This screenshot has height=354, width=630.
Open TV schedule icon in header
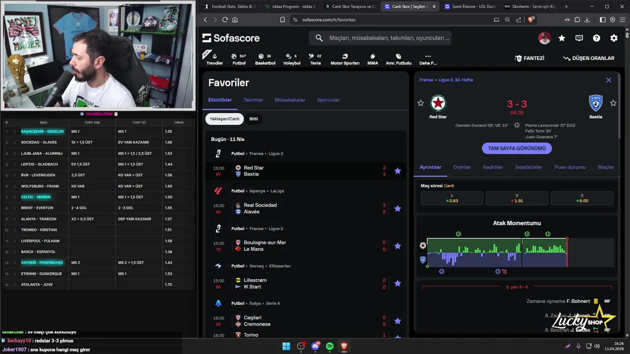[579, 38]
